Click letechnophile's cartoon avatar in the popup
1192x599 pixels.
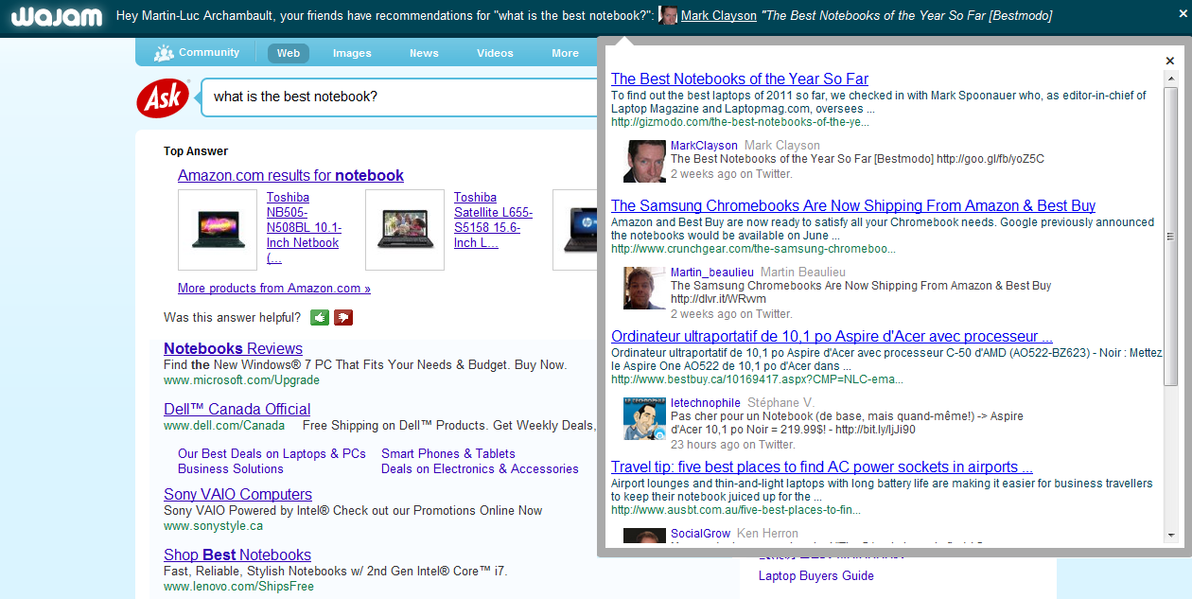pos(644,418)
